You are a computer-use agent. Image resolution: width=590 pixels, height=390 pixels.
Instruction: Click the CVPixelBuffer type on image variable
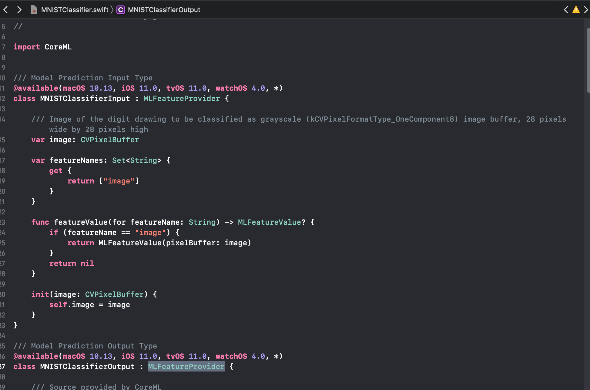pyautogui.click(x=110, y=140)
